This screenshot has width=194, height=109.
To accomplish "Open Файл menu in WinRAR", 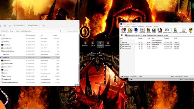I will (122, 26).
